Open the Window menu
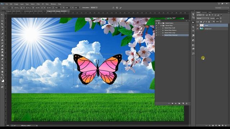Screen dimensions: 230x129 (53, 4)
